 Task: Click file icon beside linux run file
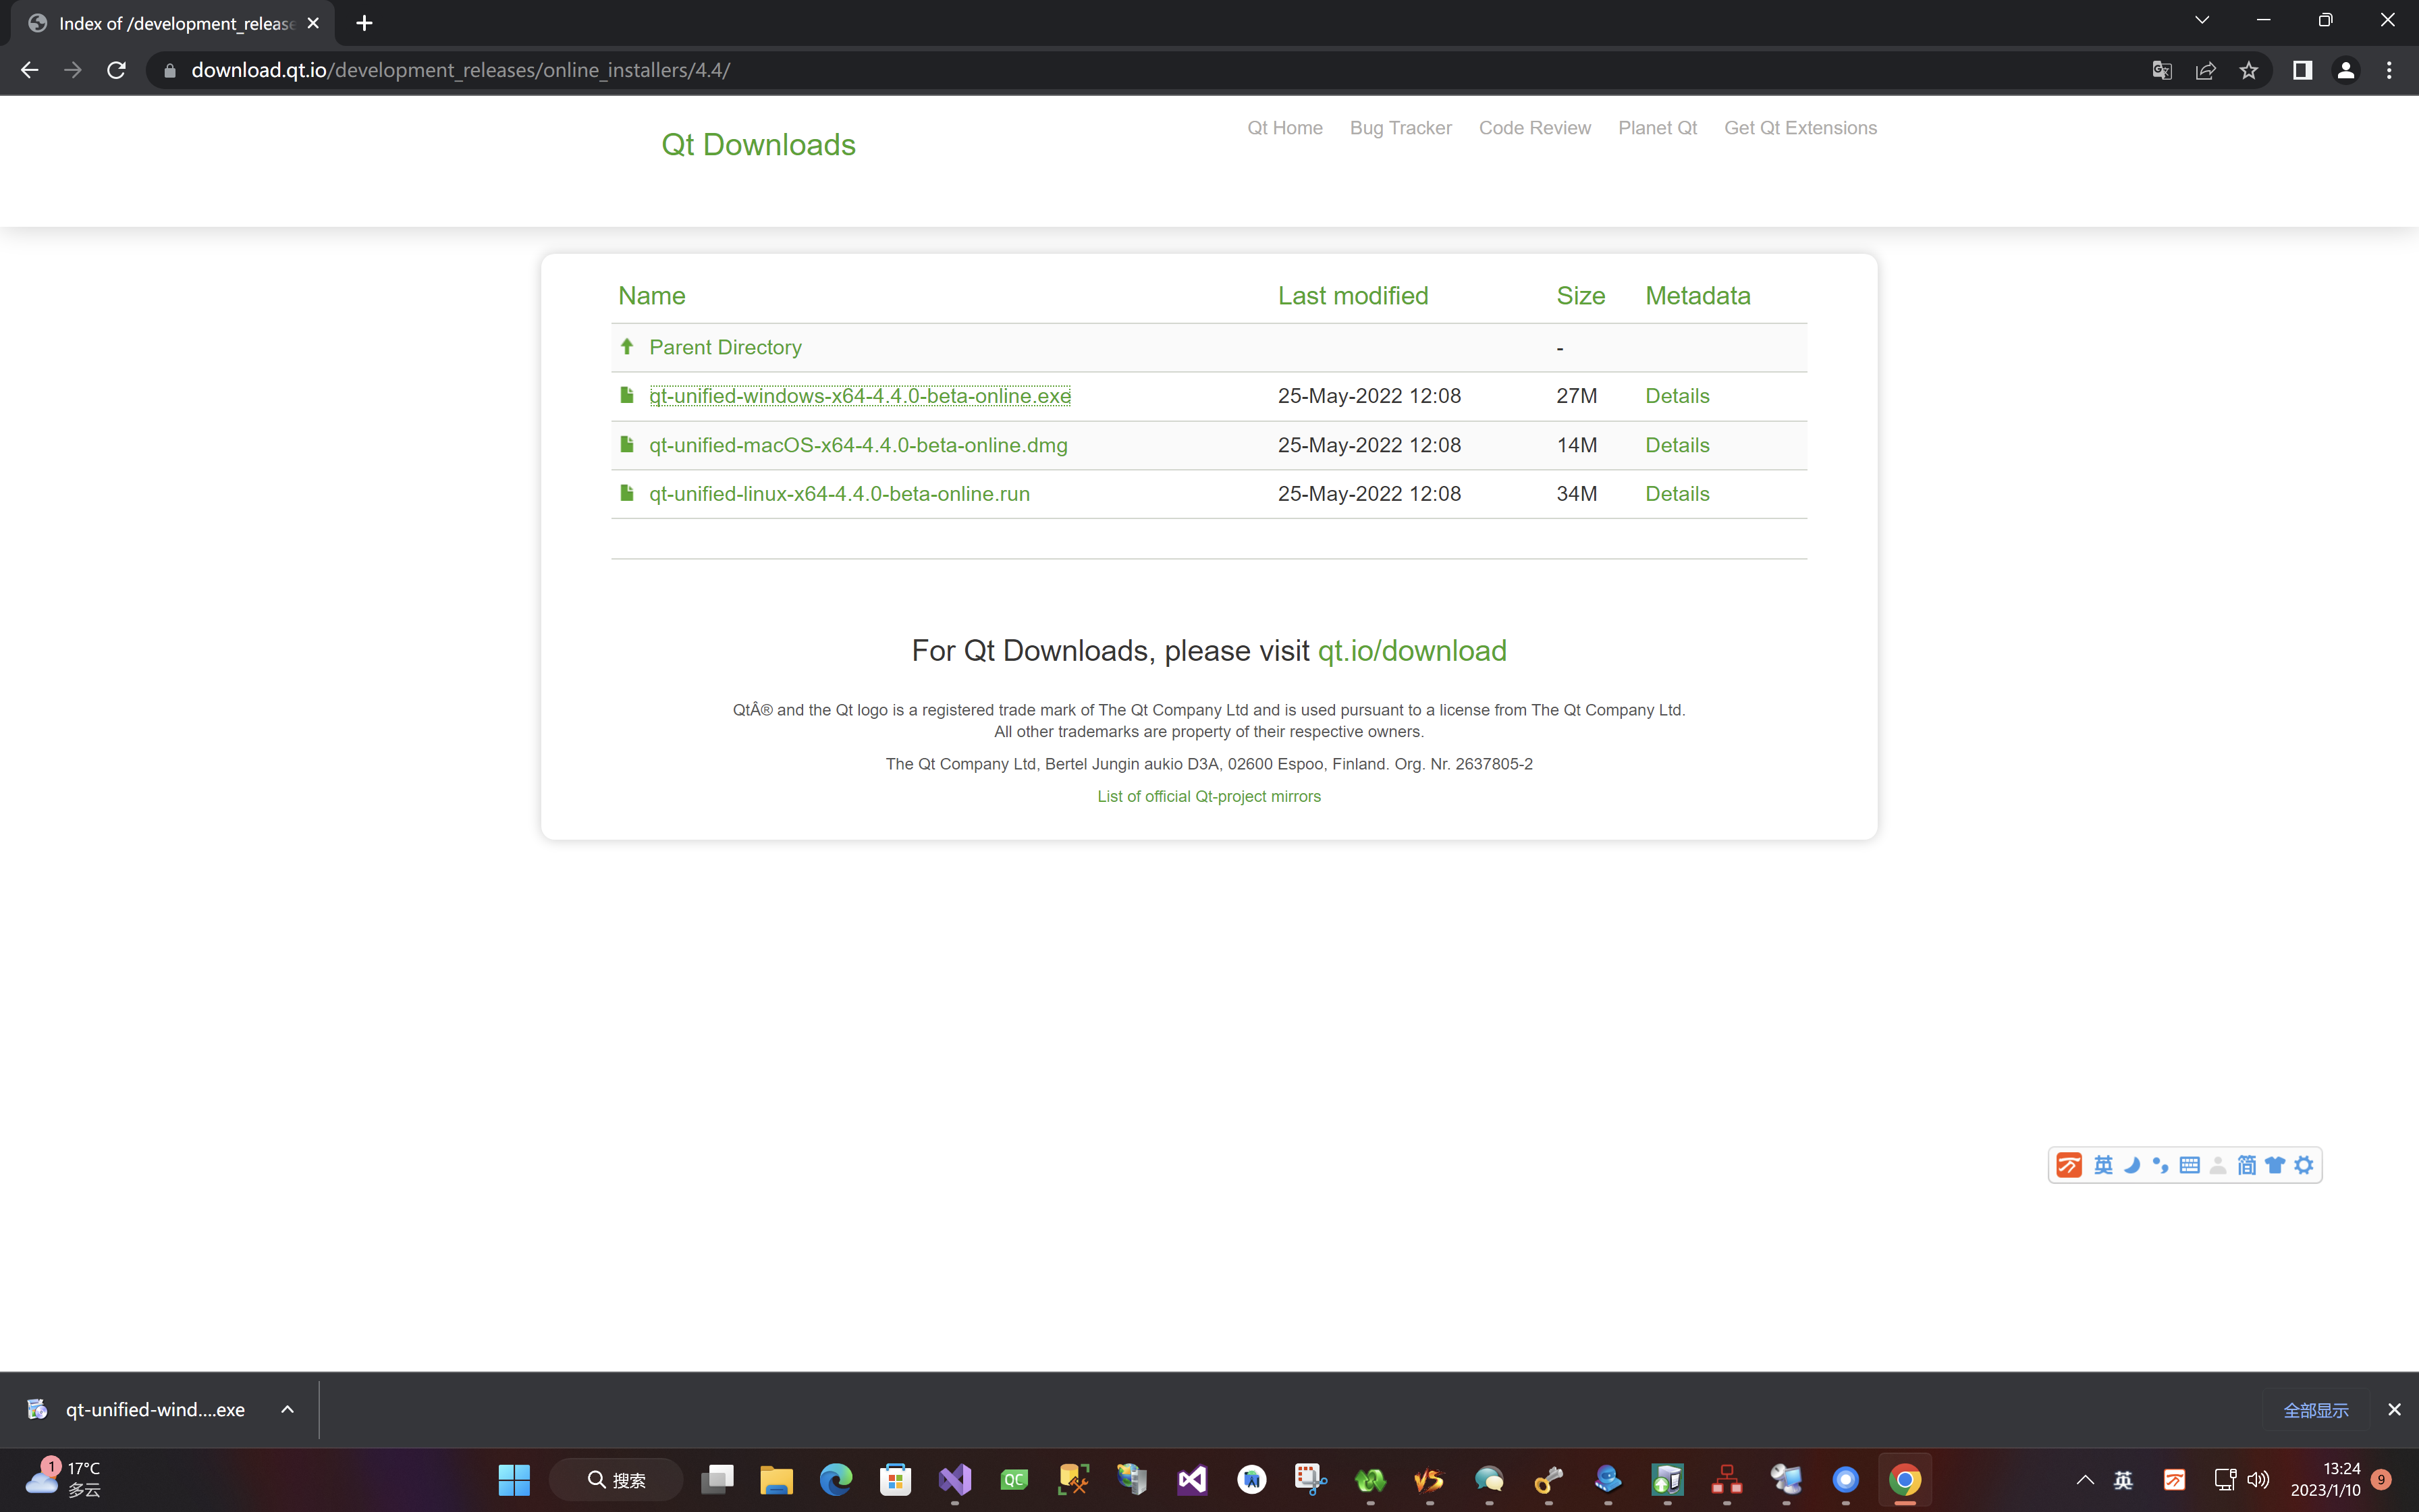click(627, 493)
